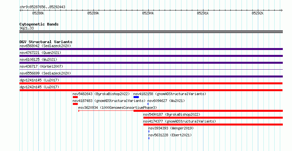Viewport: 292px width, 151px height.
Task: Open variant nsv6568042 (Sedlazeck2020) label
Action: click(x=45, y=46)
